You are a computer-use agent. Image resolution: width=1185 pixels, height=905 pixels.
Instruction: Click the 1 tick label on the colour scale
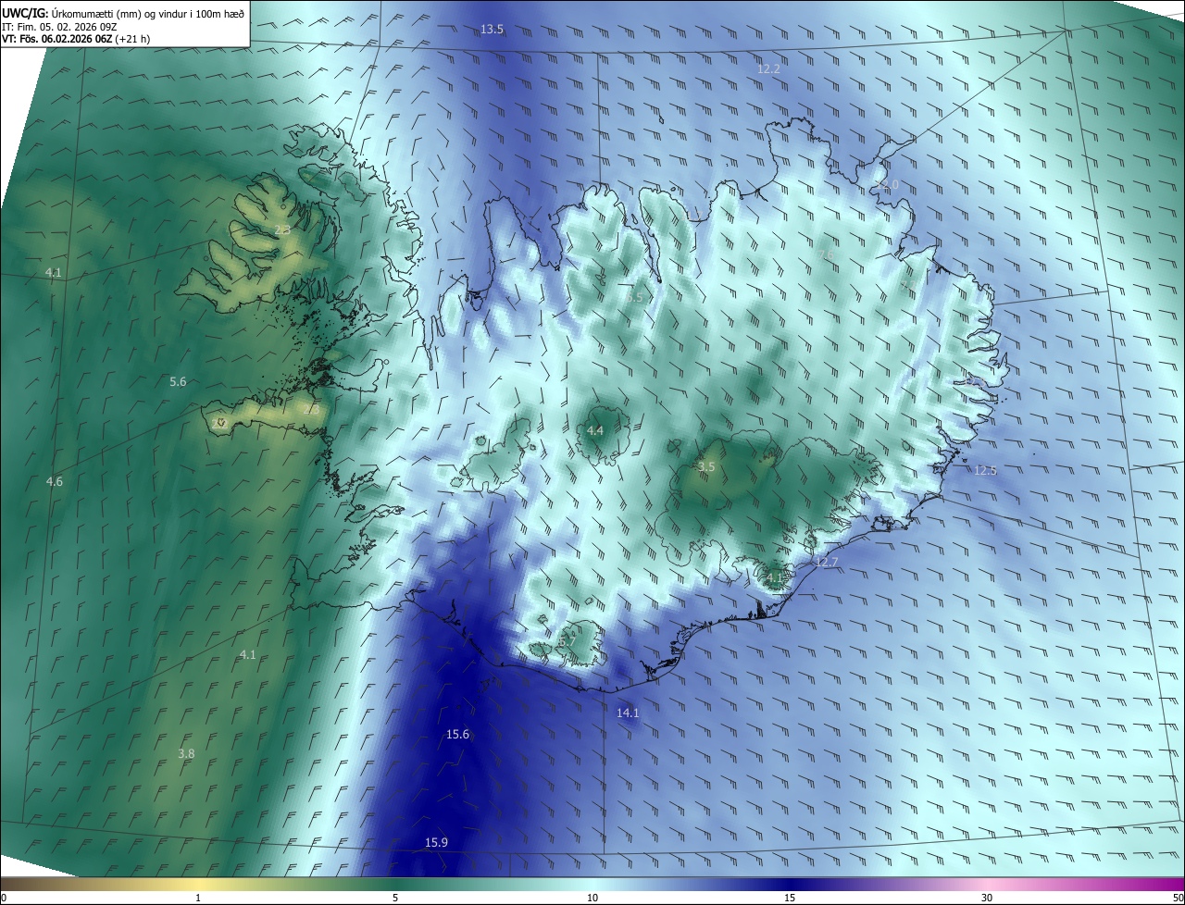tap(198, 898)
